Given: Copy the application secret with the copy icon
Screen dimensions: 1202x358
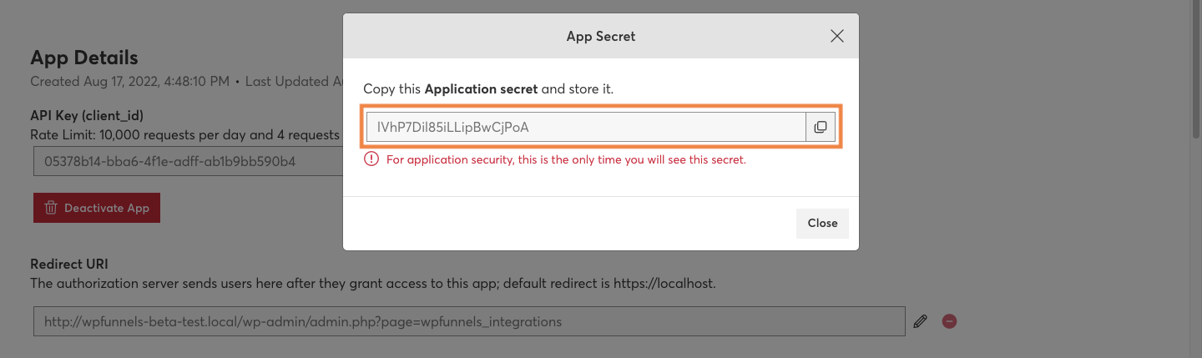Looking at the screenshot, I should 821,127.
